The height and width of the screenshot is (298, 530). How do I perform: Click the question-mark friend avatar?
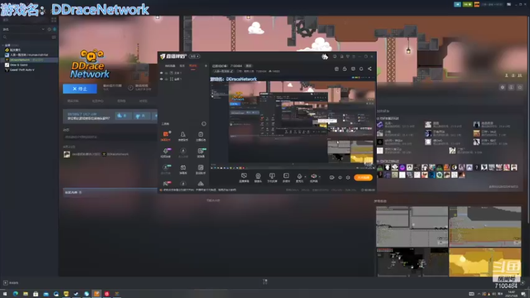(476, 168)
